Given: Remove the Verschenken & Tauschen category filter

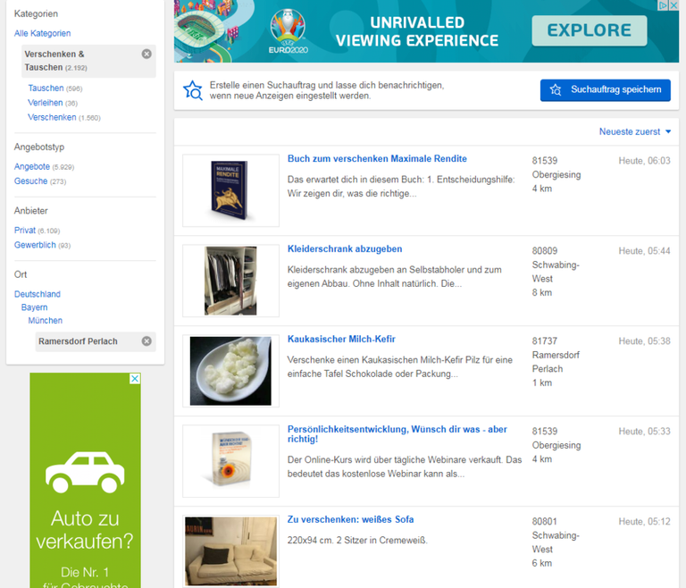Looking at the screenshot, I should 146,54.
